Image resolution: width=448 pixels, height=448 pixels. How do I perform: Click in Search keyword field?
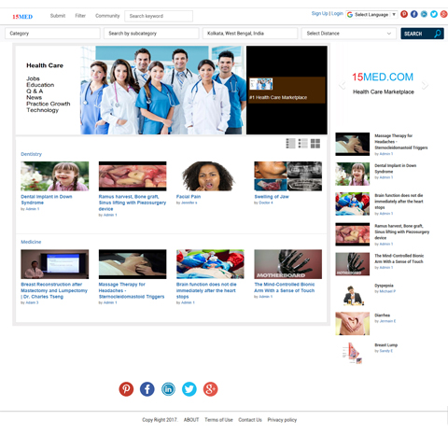pyautogui.click(x=159, y=16)
